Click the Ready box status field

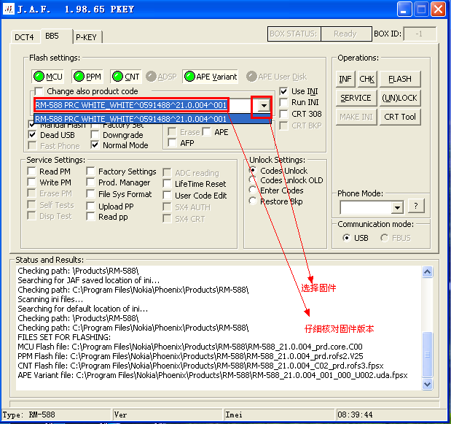click(346, 34)
